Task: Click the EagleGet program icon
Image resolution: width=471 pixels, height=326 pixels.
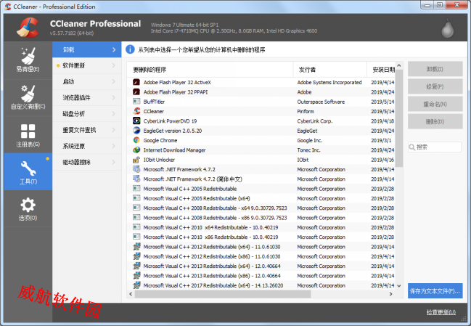Action: coord(136,131)
